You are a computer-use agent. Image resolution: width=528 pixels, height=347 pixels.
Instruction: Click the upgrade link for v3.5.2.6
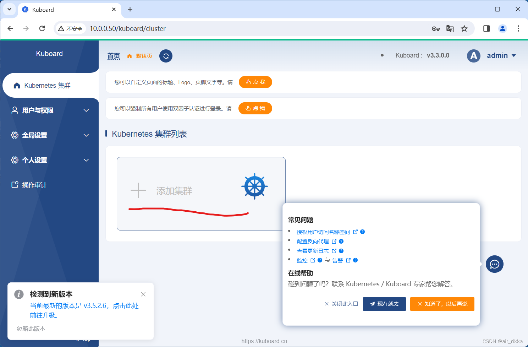click(84, 310)
